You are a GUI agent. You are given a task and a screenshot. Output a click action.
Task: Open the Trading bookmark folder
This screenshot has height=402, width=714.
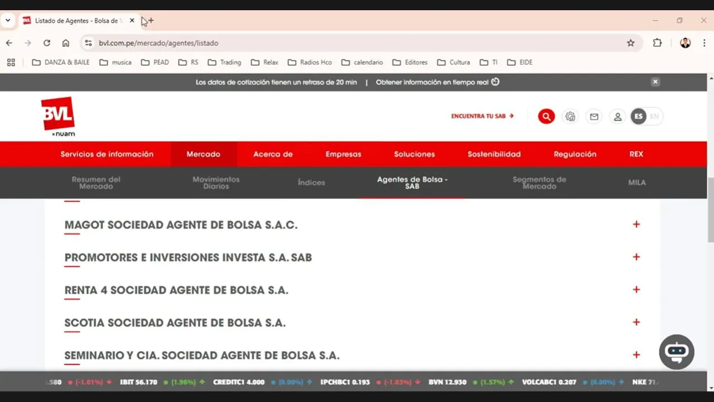224,63
